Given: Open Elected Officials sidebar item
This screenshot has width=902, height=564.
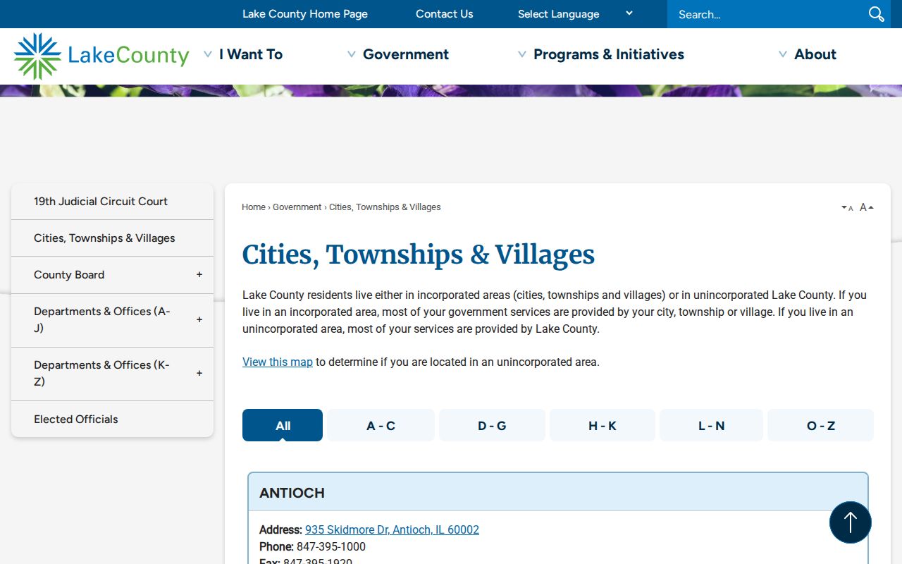Looking at the screenshot, I should pyautogui.click(x=112, y=419).
